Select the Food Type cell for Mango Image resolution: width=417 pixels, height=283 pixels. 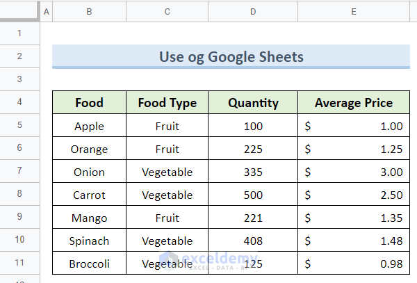click(x=167, y=218)
